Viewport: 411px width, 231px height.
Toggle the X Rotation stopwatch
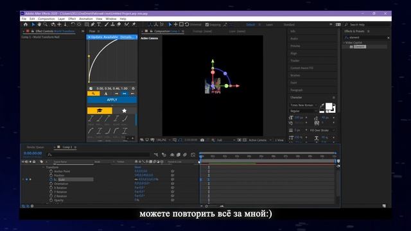coord(51,188)
